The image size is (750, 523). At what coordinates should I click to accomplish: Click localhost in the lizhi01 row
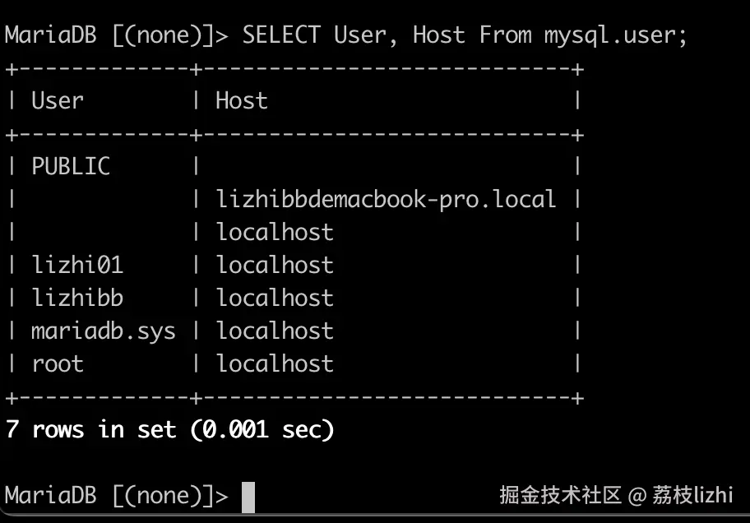coord(275,265)
